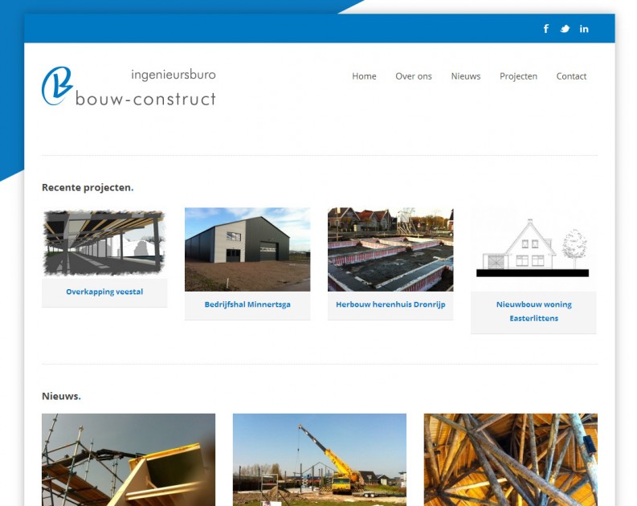Open the Overkapping veestal project link
This screenshot has height=506, width=637.
(104, 292)
